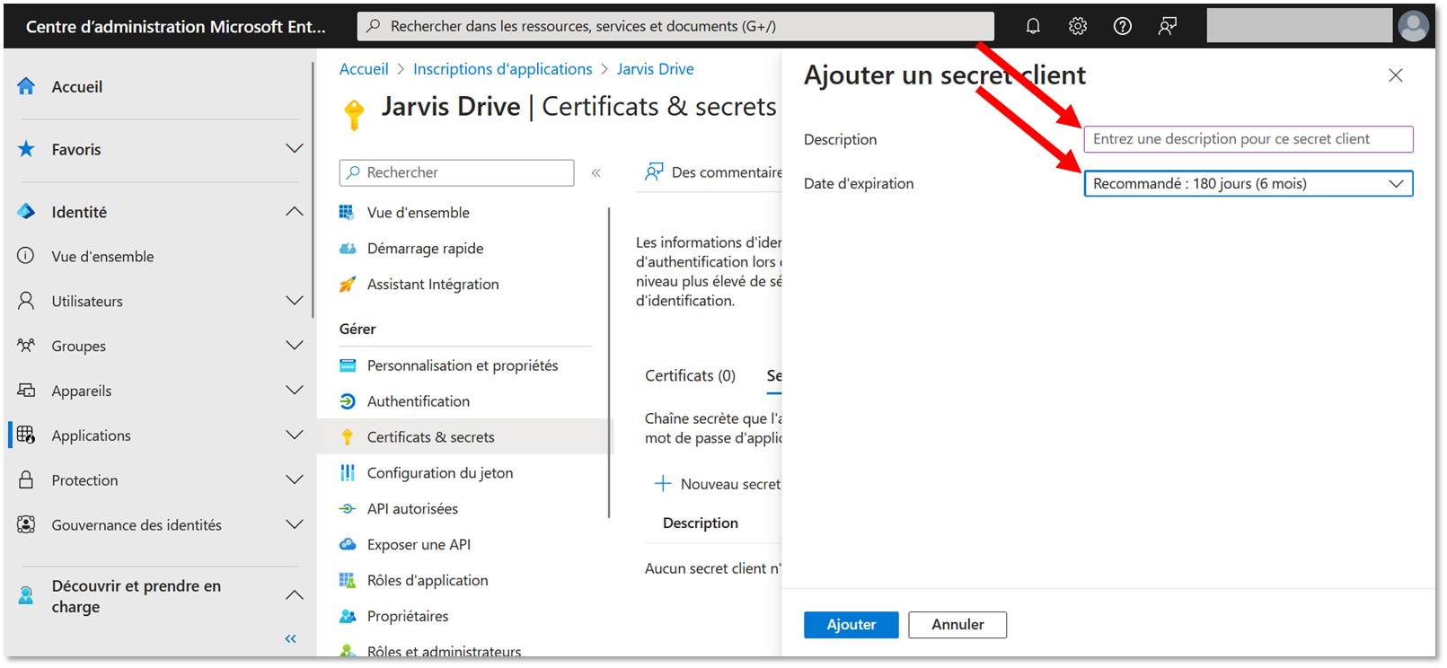Open the notifications bell icon
1447x668 pixels.
pyautogui.click(x=1033, y=26)
